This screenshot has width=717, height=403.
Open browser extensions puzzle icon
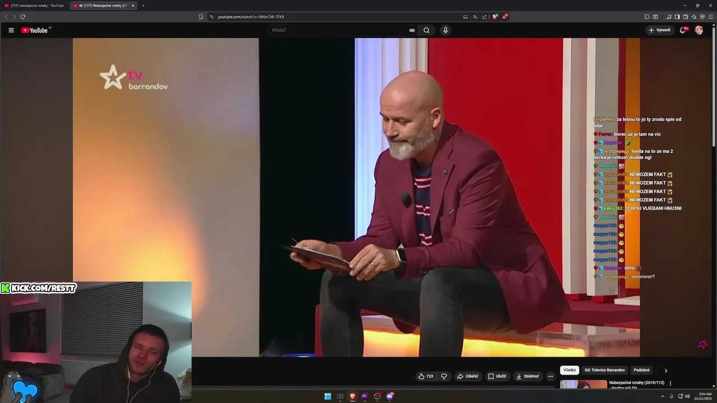pyautogui.click(x=647, y=17)
